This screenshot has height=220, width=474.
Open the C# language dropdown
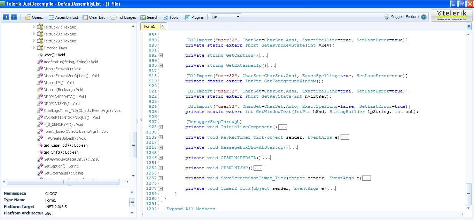pos(225,17)
